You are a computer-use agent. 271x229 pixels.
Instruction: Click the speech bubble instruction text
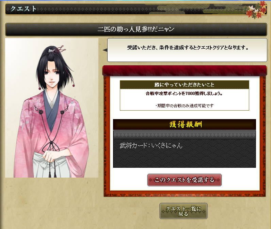tap(188, 48)
